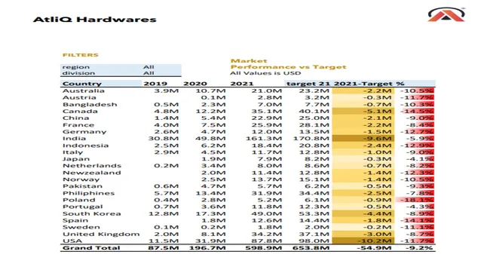The image size is (490, 276).
Task: Click the 'Philiphines' row label
Action: tap(88, 193)
